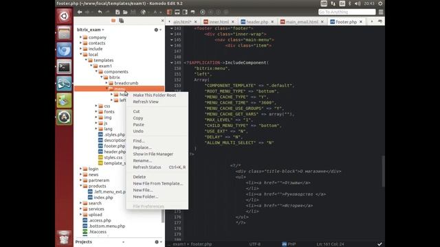Choose Show in File Manager

(153, 154)
